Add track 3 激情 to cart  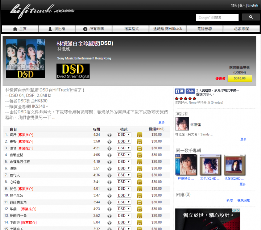point(140,148)
